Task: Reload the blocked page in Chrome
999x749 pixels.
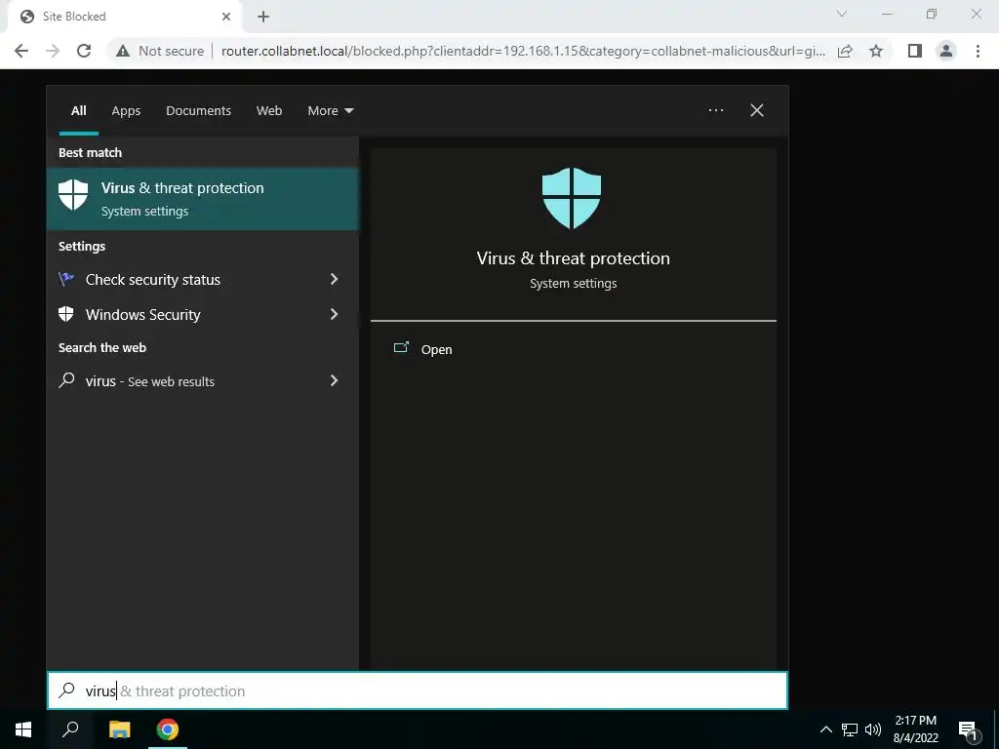Action: (84, 51)
